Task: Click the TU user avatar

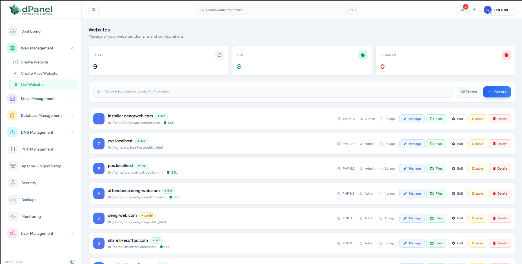Action: point(488,10)
